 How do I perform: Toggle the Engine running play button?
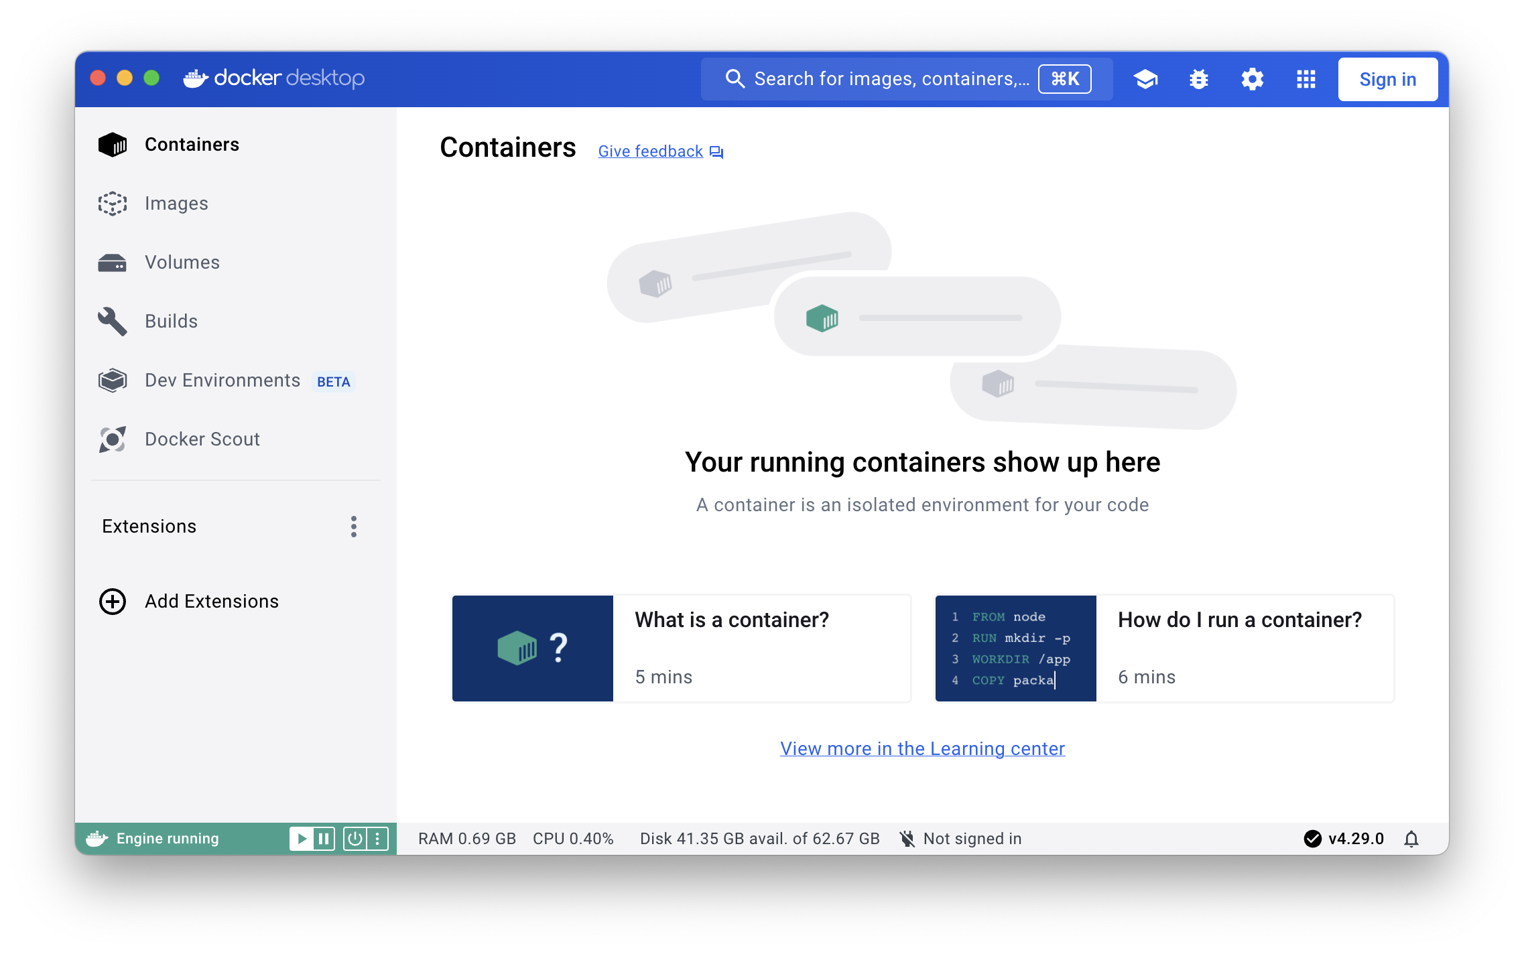click(x=302, y=839)
